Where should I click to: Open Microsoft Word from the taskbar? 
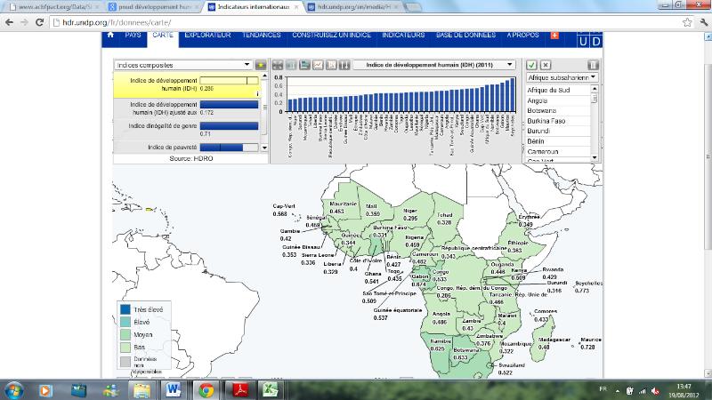[x=173, y=389]
